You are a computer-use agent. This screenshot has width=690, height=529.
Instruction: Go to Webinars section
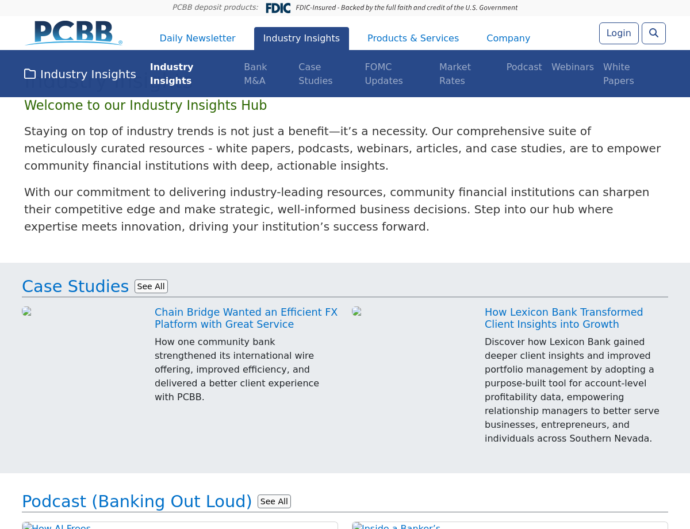point(572,67)
